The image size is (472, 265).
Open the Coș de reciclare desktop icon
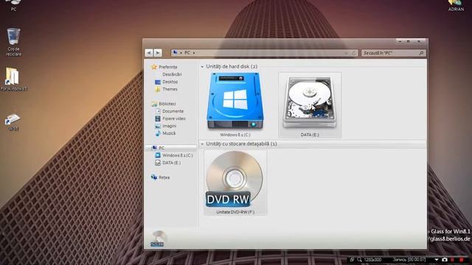13,42
